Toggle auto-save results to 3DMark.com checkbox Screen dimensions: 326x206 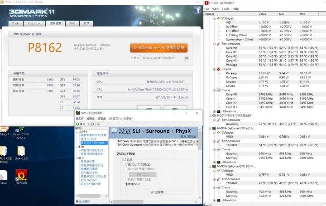186,58
